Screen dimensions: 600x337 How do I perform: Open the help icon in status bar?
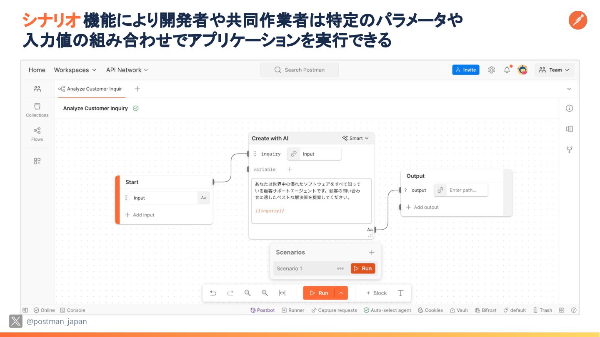[x=574, y=310]
